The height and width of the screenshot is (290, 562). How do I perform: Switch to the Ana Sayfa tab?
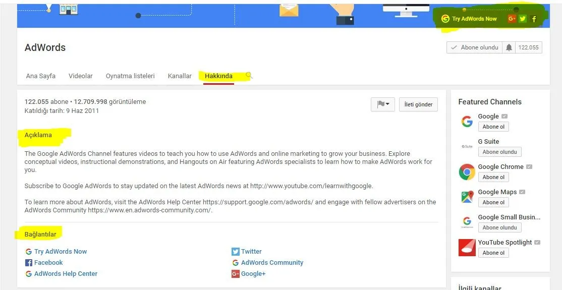pyautogui.click(x=40, y=76)
